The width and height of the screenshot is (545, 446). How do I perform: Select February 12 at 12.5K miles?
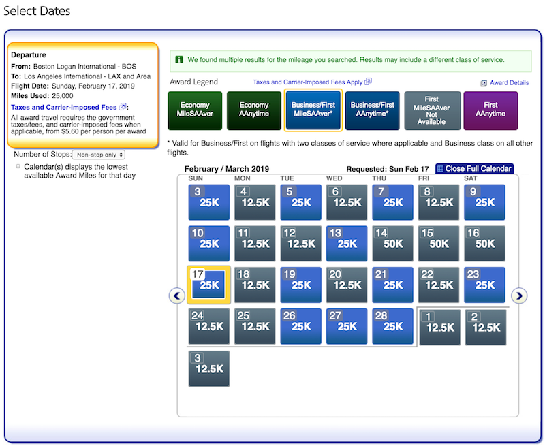(x=300, y=244)
